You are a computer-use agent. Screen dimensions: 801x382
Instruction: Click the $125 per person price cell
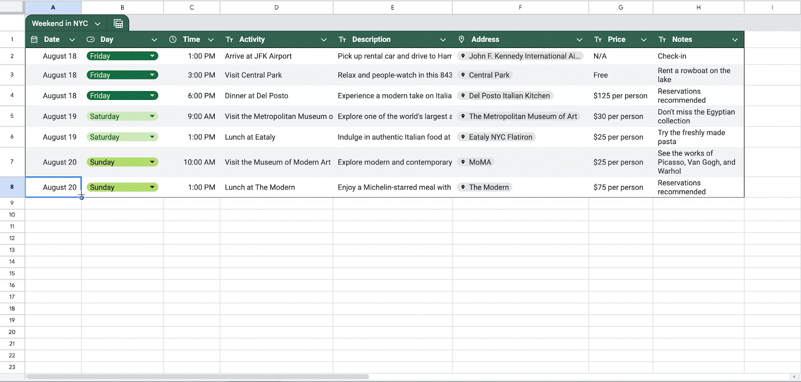[620, 95]
